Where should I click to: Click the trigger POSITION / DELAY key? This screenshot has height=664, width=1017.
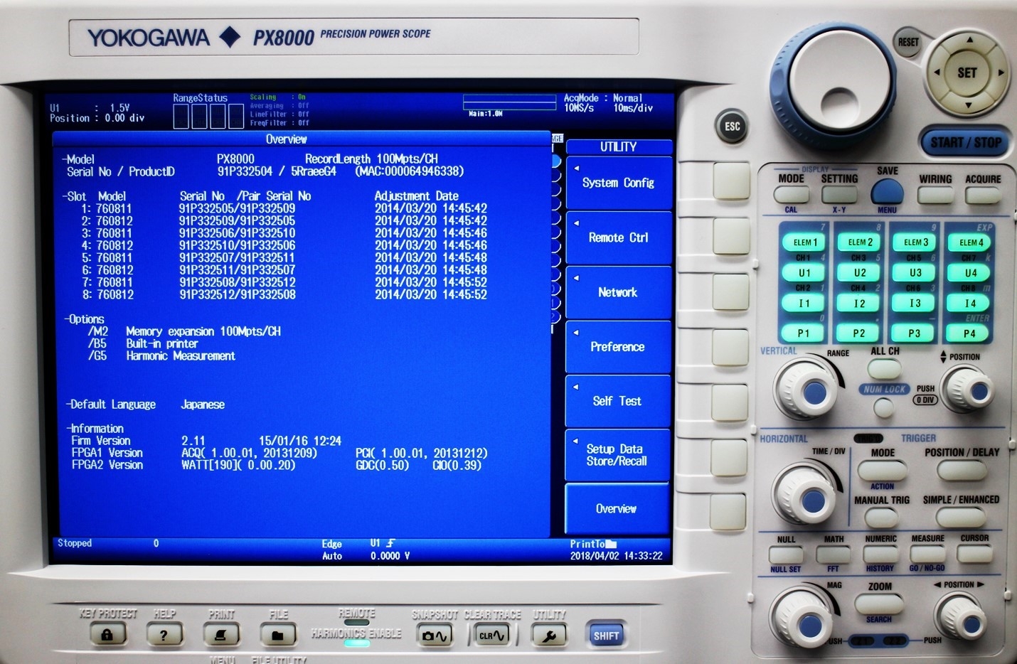point(962,470)
